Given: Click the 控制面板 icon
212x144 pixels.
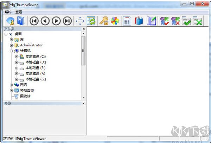Looking at the screenshot, I should (x=17, y=91).
